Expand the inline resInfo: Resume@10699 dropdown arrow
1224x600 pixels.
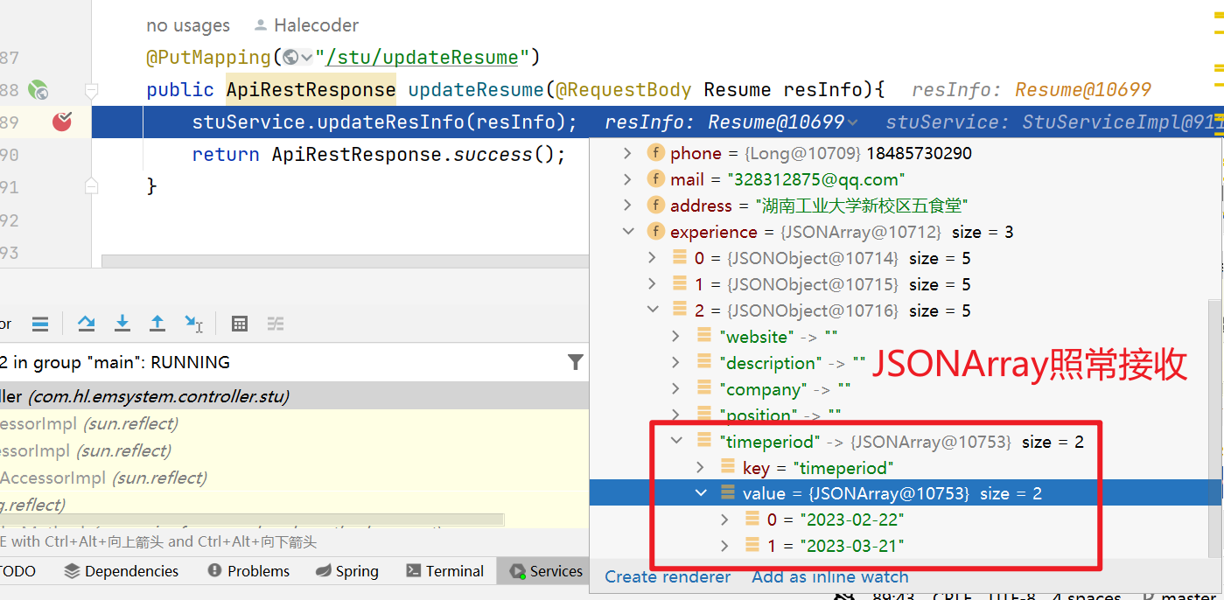click(853, 122)
